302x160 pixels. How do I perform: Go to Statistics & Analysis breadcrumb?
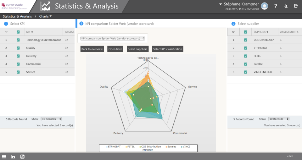tap(17, 16)
